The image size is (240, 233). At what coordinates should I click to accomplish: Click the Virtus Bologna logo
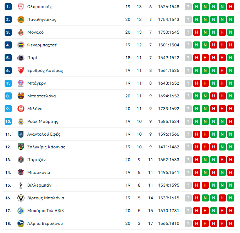[21, 198]
